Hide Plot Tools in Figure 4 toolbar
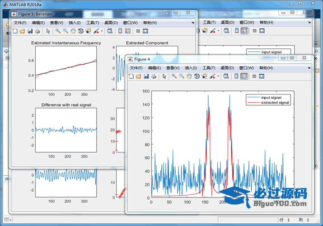Image resolution: width=323 pixels, height=226 pixels. coord(254,76)
